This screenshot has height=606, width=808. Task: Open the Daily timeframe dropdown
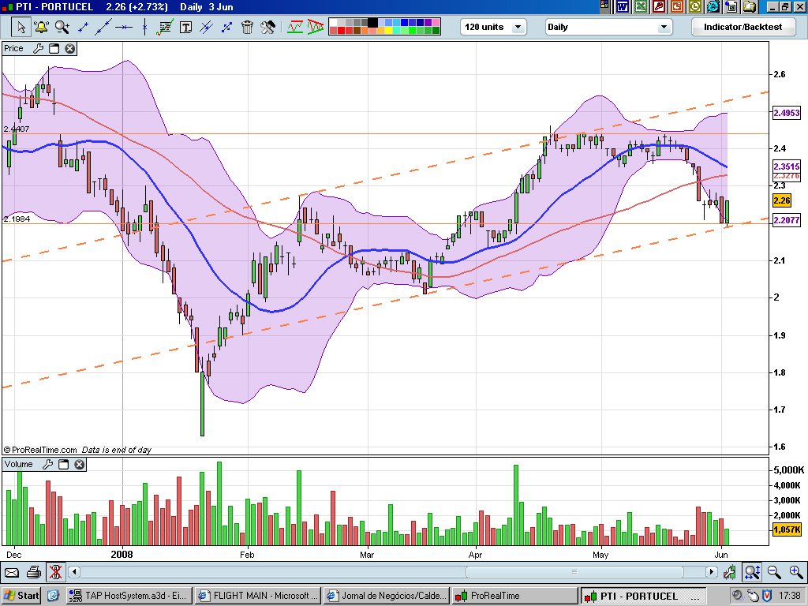pos(608,27)
